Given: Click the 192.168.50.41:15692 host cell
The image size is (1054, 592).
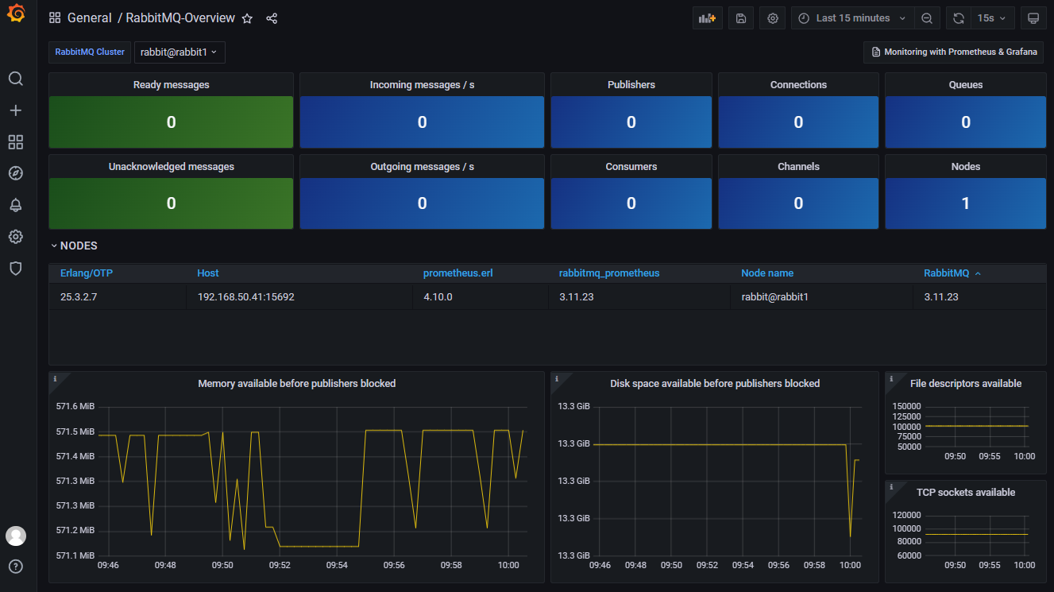Looking at the screenshot, I should [x=246, y=297].
